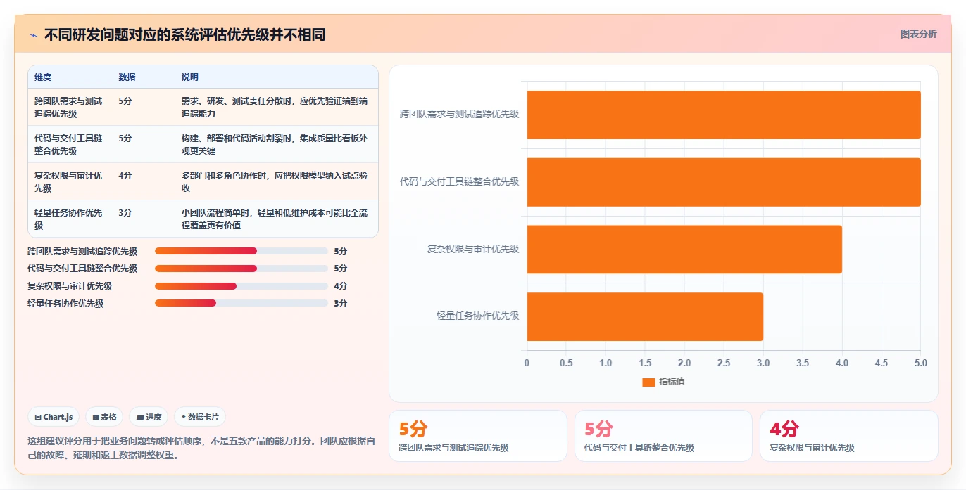Click the Chart.js chip
The height and width of the screenshot is (490, 966).
click(54, 417)
